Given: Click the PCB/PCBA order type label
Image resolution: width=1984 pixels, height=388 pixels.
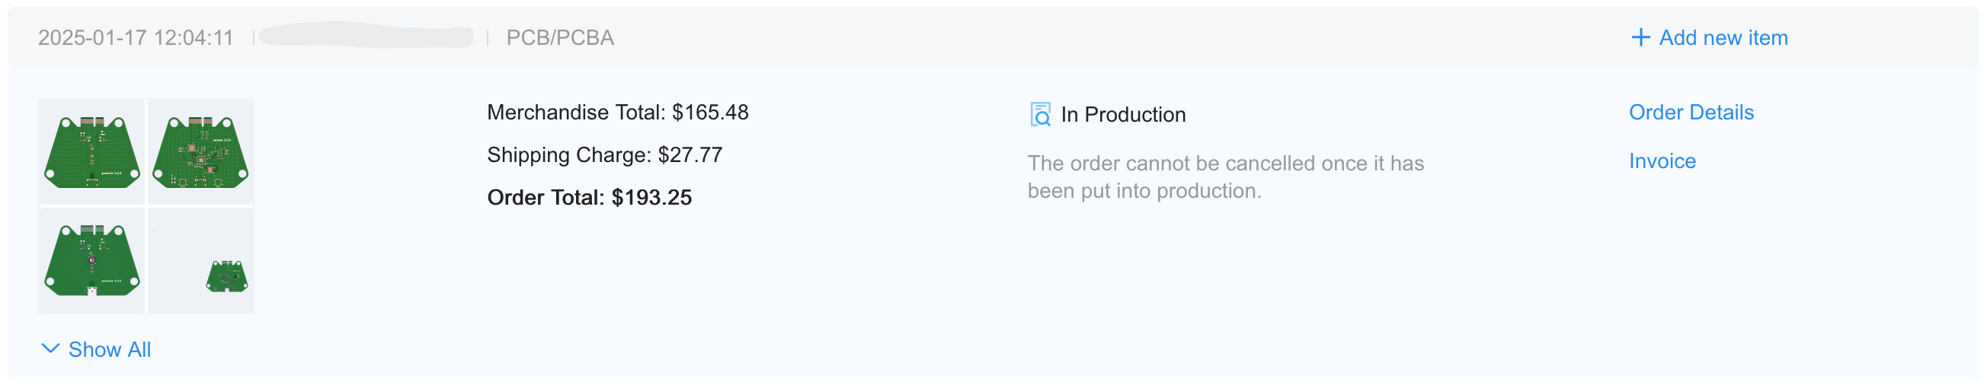Looking at the screenshot, I should (560, 37).
